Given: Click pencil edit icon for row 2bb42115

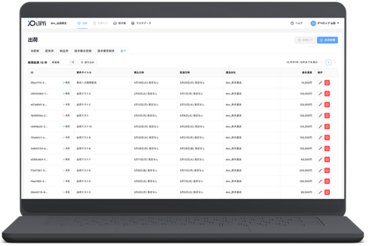Looking at the screenshot, I should 320,192.
